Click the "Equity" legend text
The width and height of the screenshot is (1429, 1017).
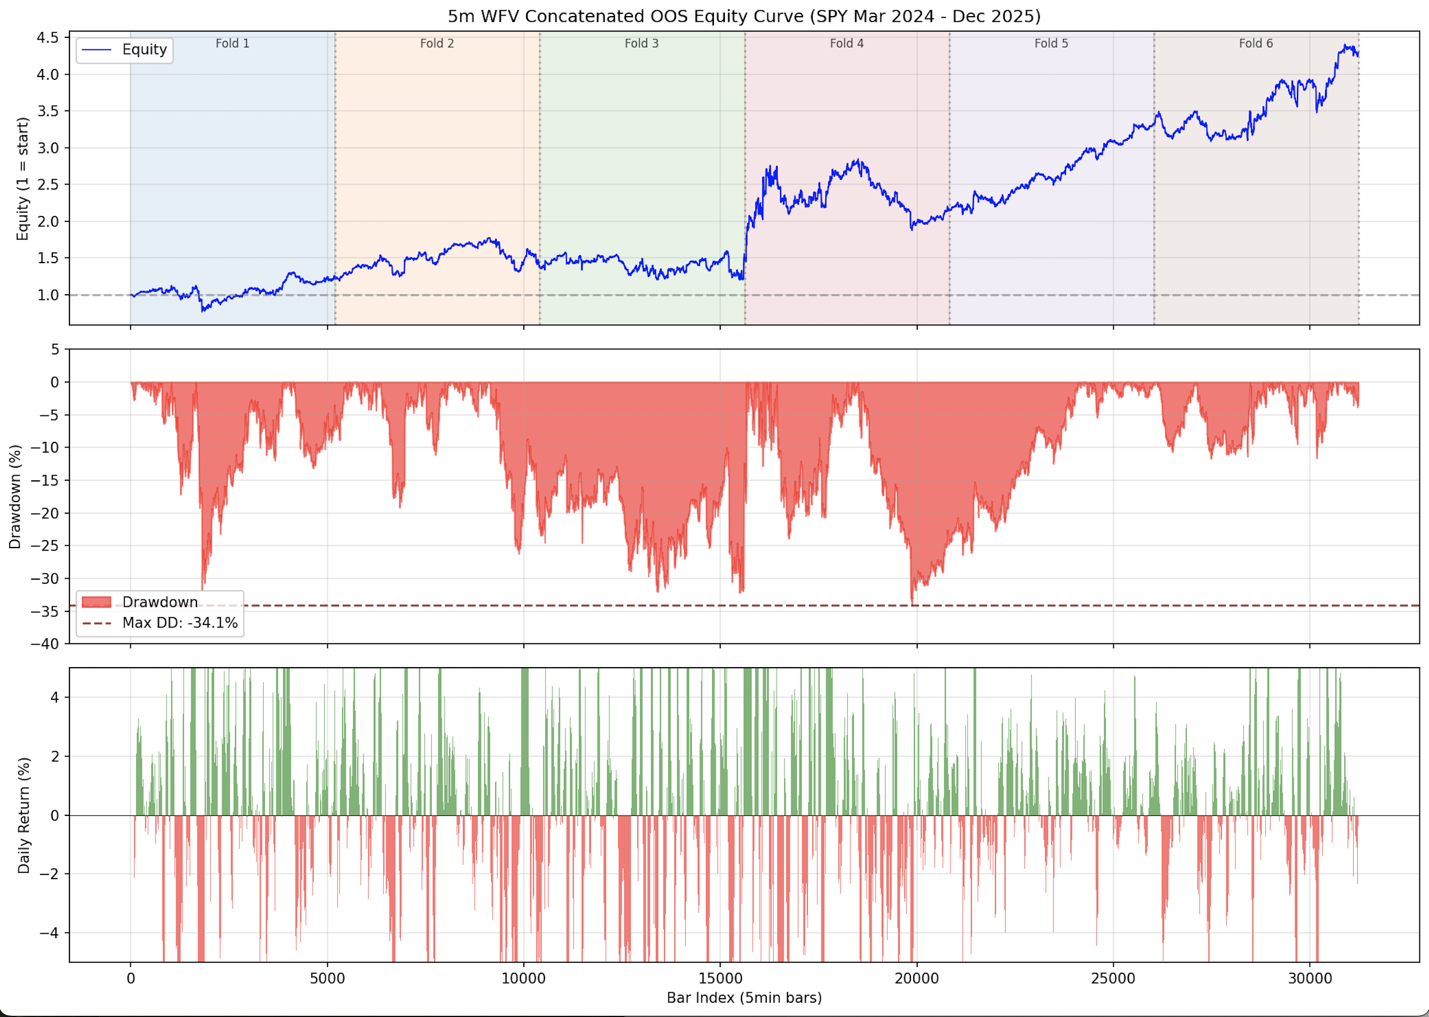coord(145,50)
